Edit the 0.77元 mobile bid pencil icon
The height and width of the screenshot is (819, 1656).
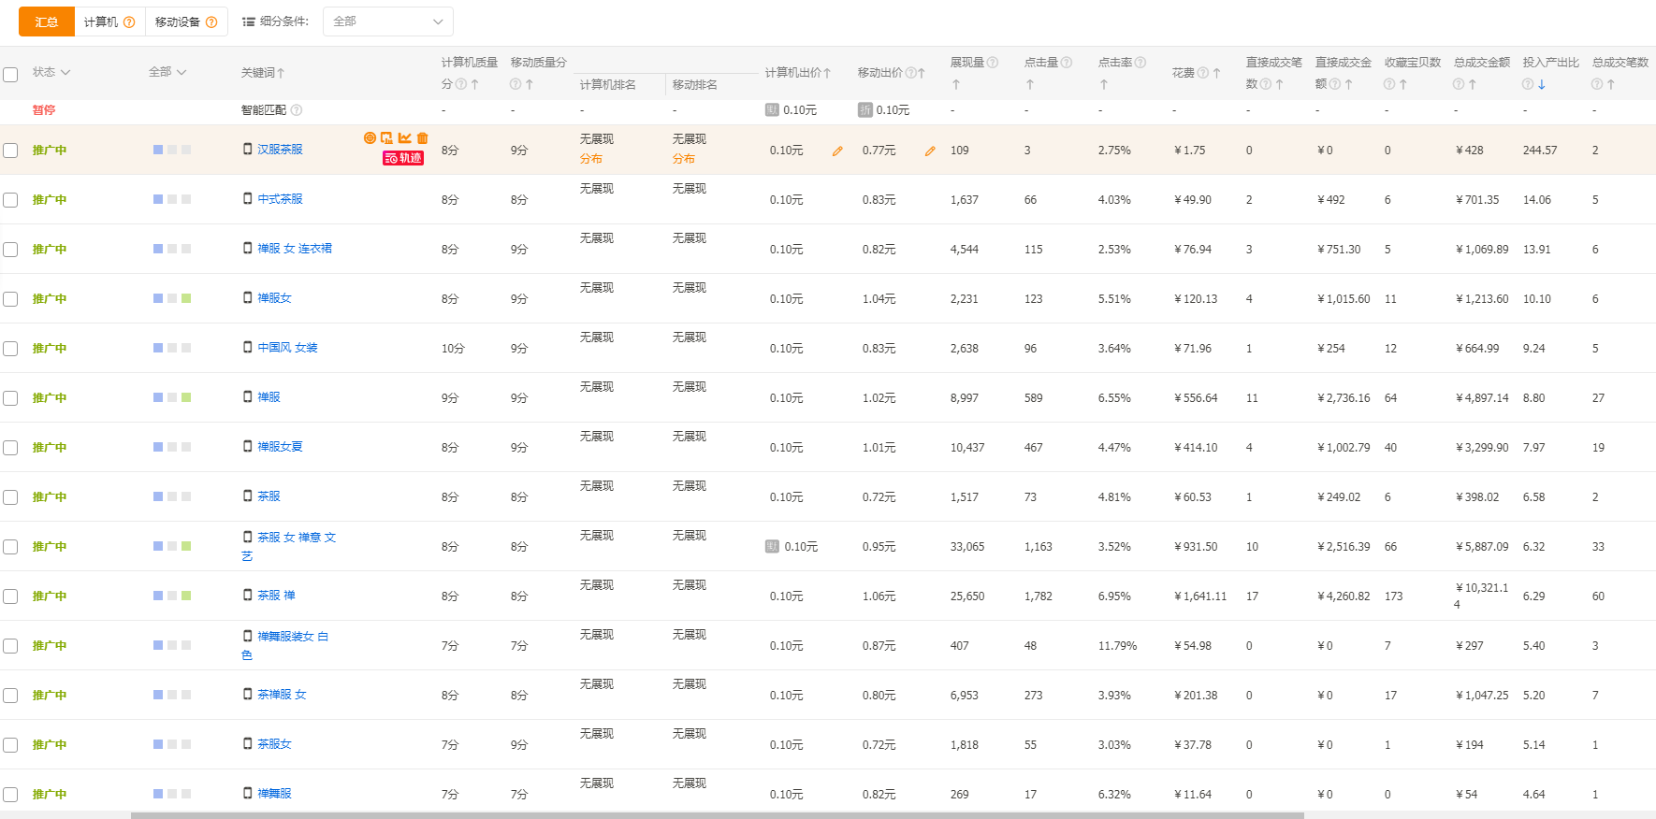(x=930, y=151)
